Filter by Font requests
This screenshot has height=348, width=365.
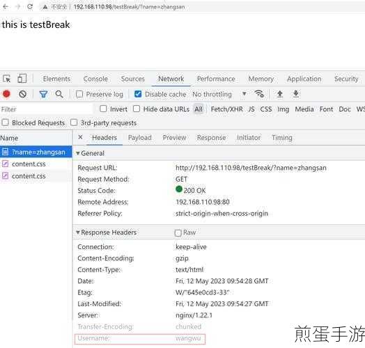pyautogui.click(x=326, y=109)
